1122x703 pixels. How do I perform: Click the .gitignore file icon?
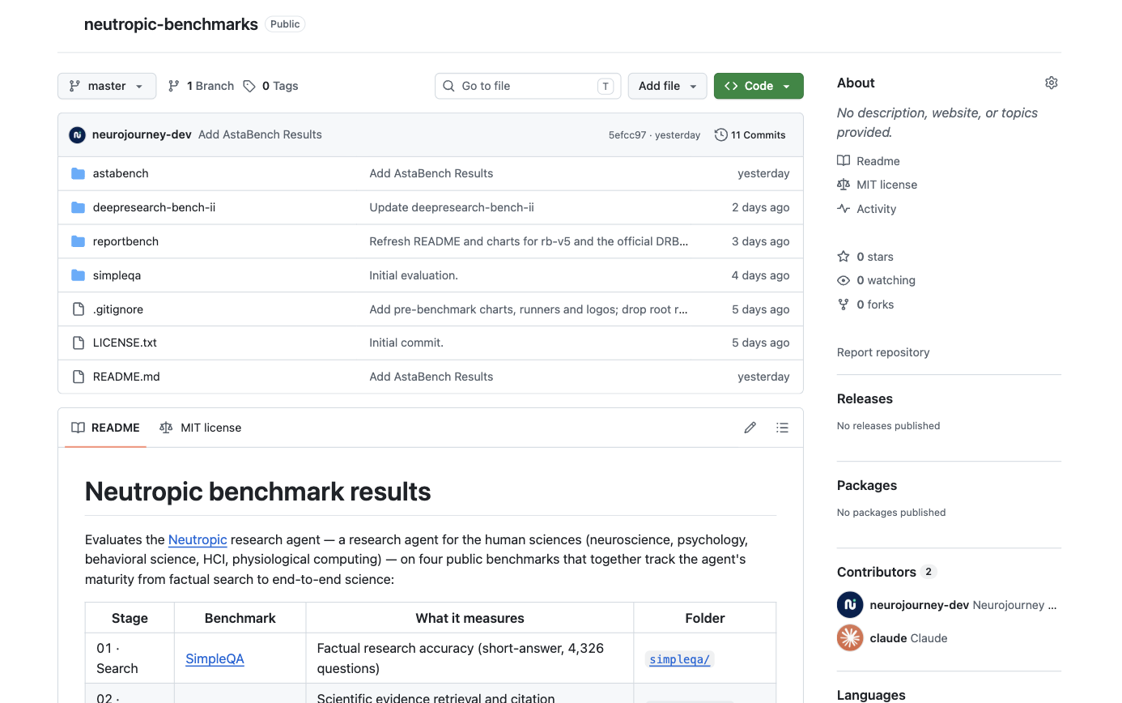click(79, 309)
